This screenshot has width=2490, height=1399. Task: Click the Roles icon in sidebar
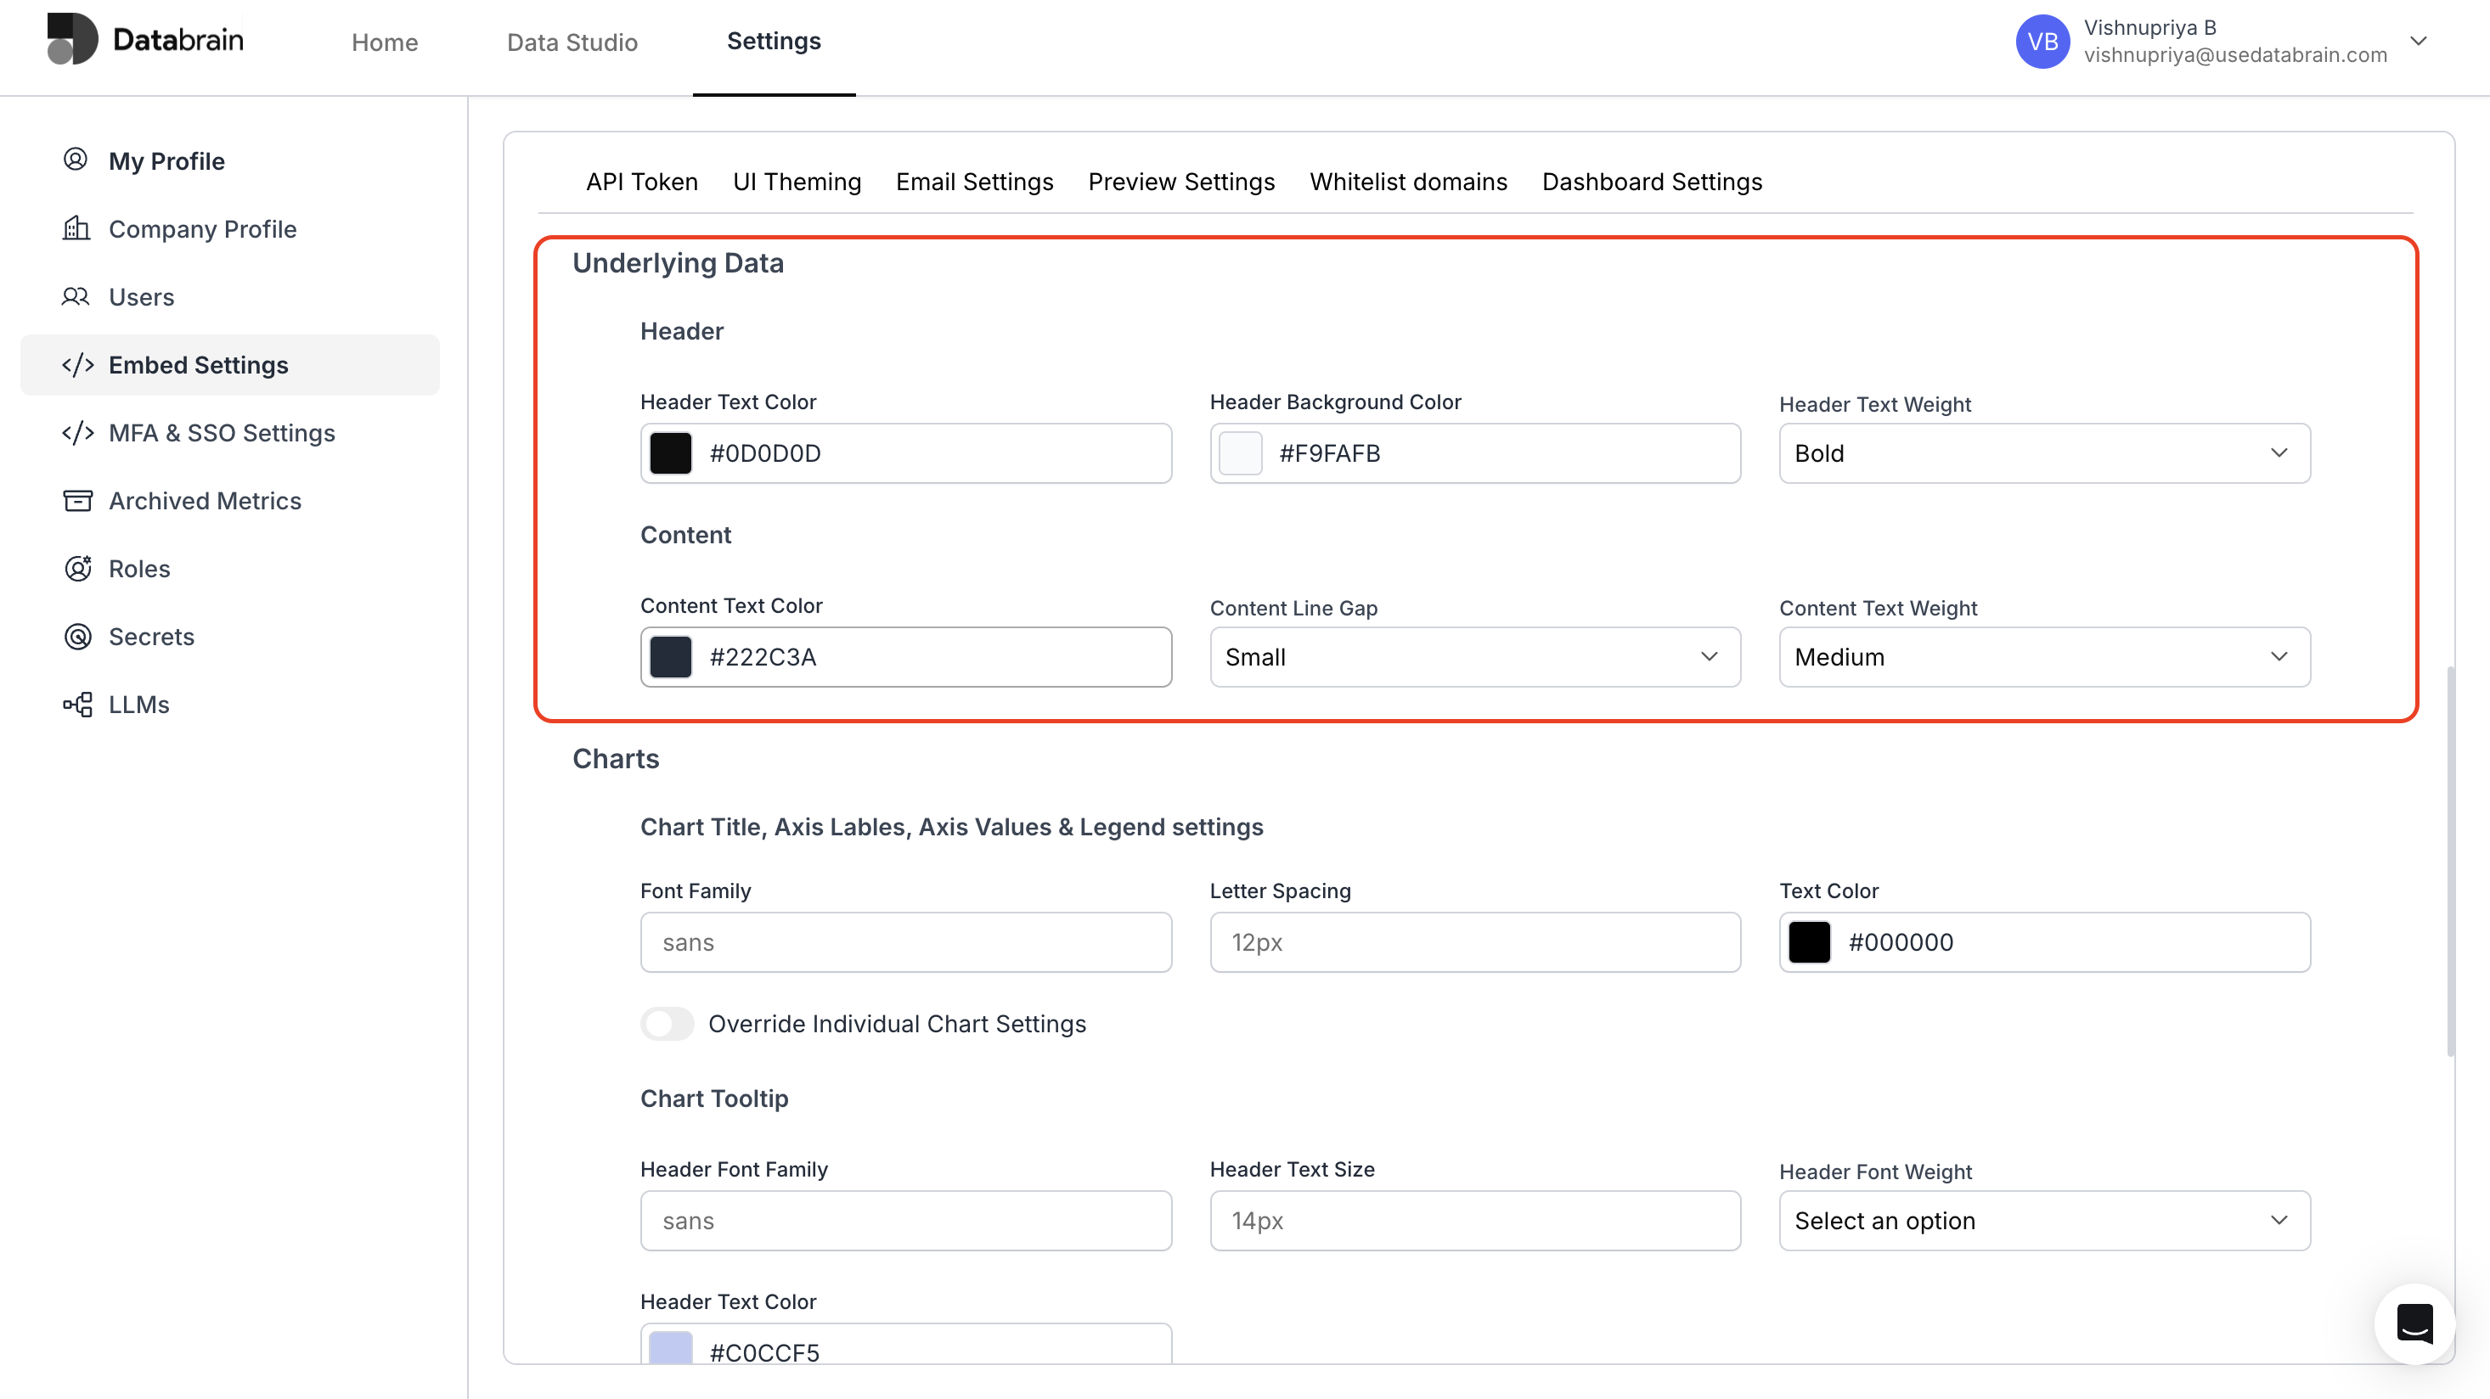tap(77, 568)
